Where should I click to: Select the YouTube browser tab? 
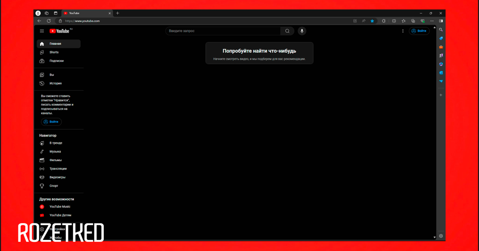(87, 13)
